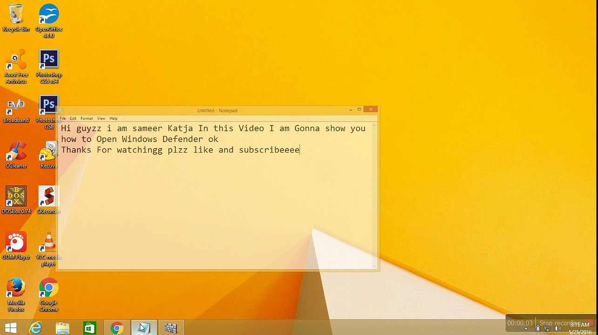Screen dimensions: 598x335
Task: Open Avast Free Antivirus shortcut
Action: point(16,67)
